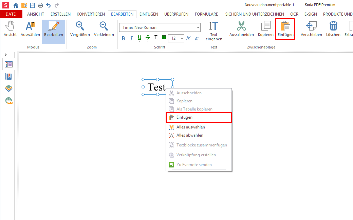Click the Einfügen paste button in ribbon
The image size is (353, 220).
tap(285, 29)
